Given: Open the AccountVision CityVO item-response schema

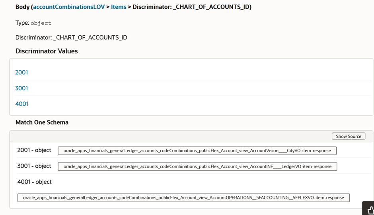Looking at the screenshot, I should tap(197, 150).
